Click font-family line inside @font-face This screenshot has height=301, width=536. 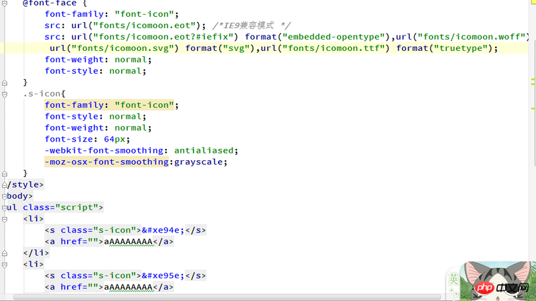111,14
